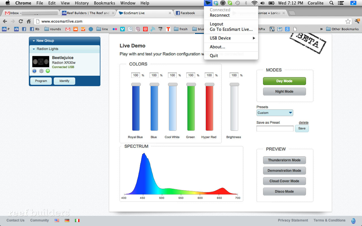
Task: Click the Chrome back arrow
Action: coord(5,21)
